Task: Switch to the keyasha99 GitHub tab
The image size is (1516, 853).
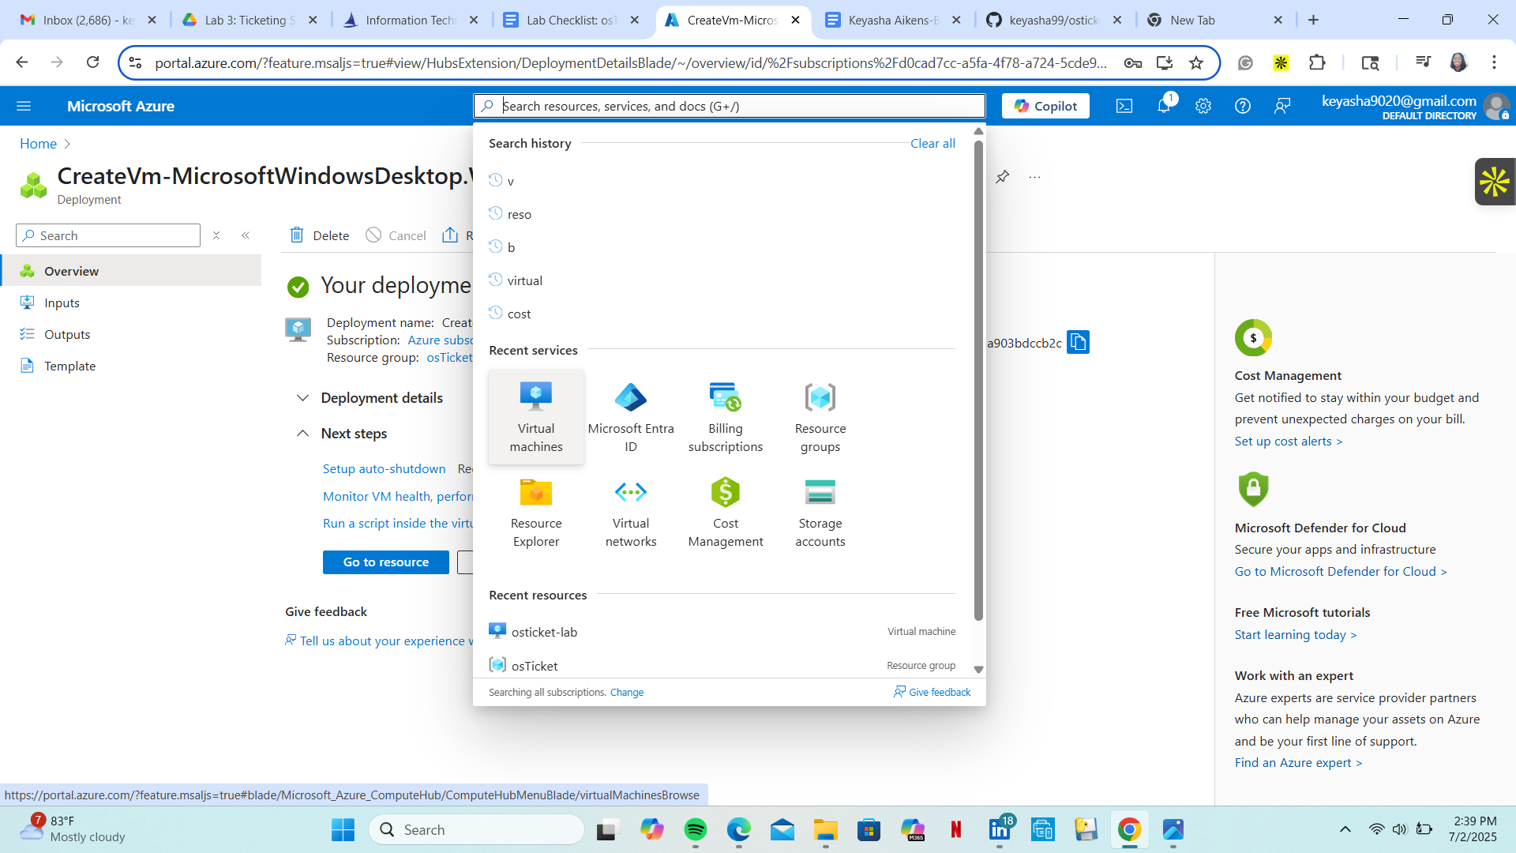Action: click(1054, 20)
